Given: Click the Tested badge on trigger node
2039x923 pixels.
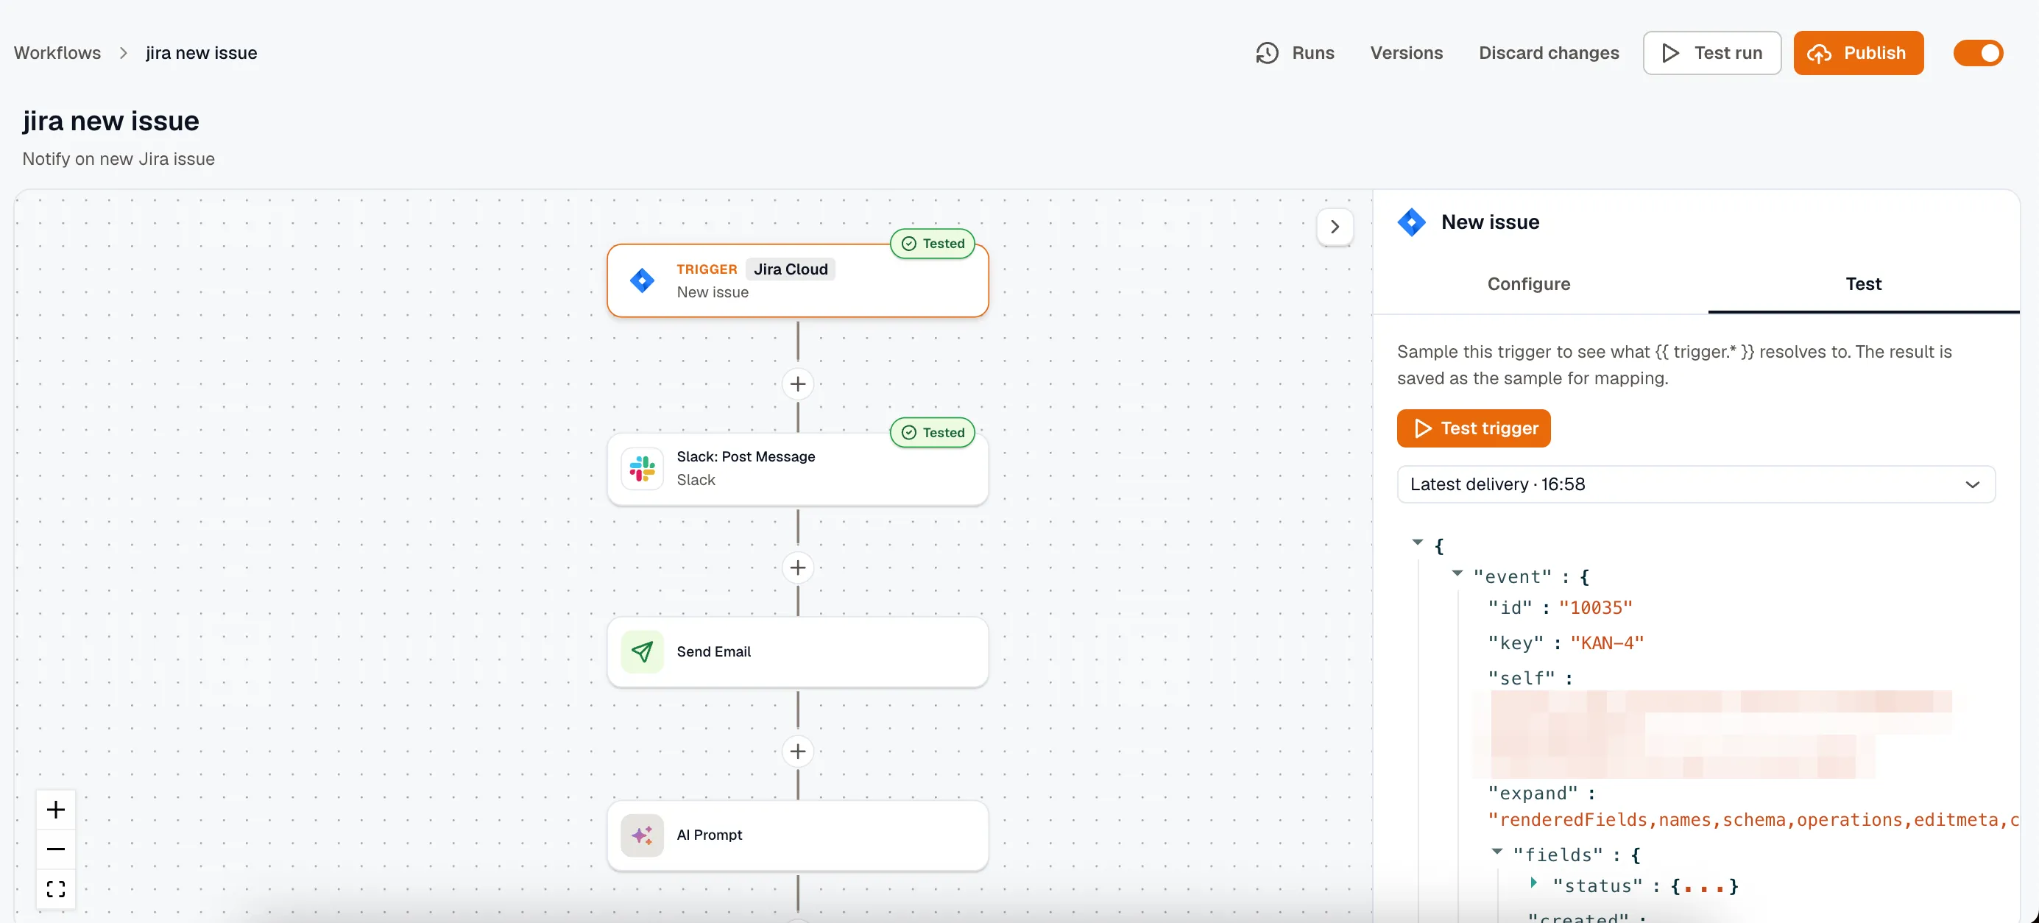Looking at the screenshot, I should 933,243.
